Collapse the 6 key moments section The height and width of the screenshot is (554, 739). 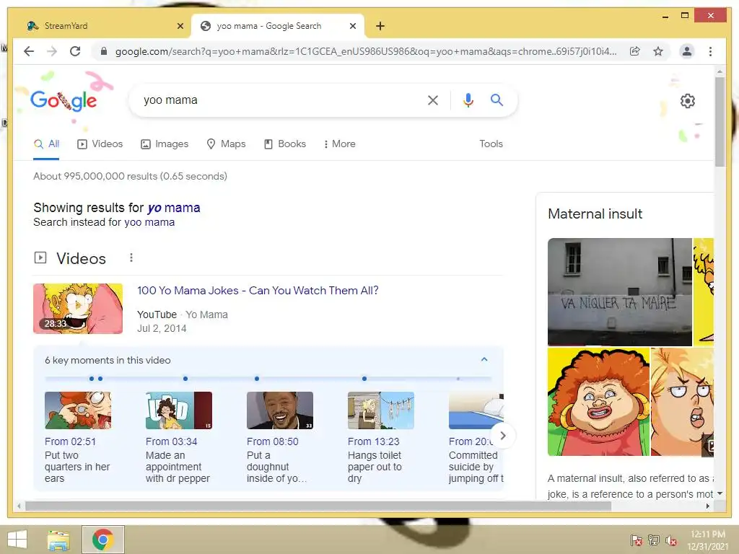[x=484, y=360]
